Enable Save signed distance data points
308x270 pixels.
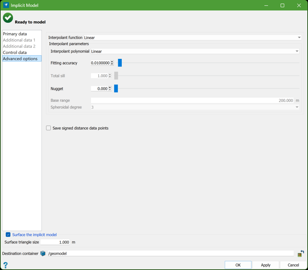tap(49, 128)
